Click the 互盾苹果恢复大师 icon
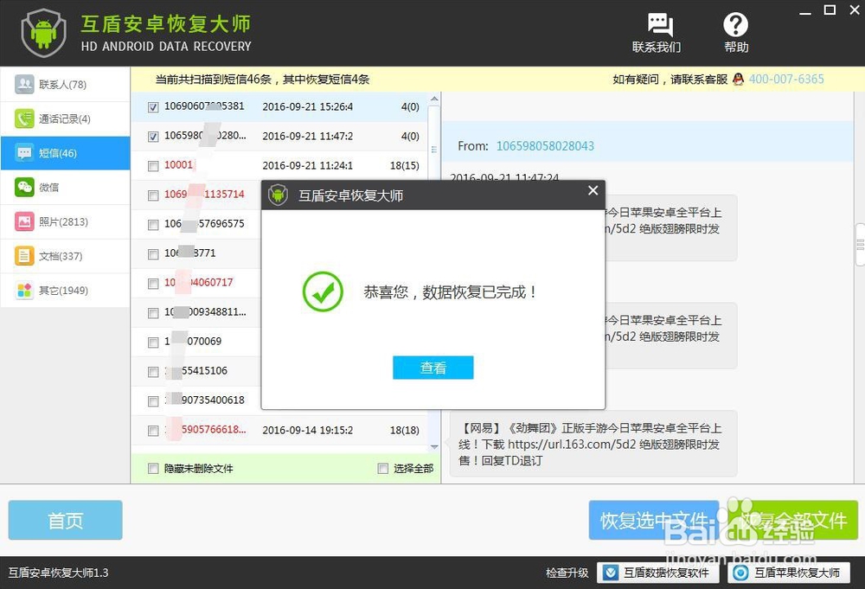This screenshot has width=865, height=589. click(x=741, y=573)
